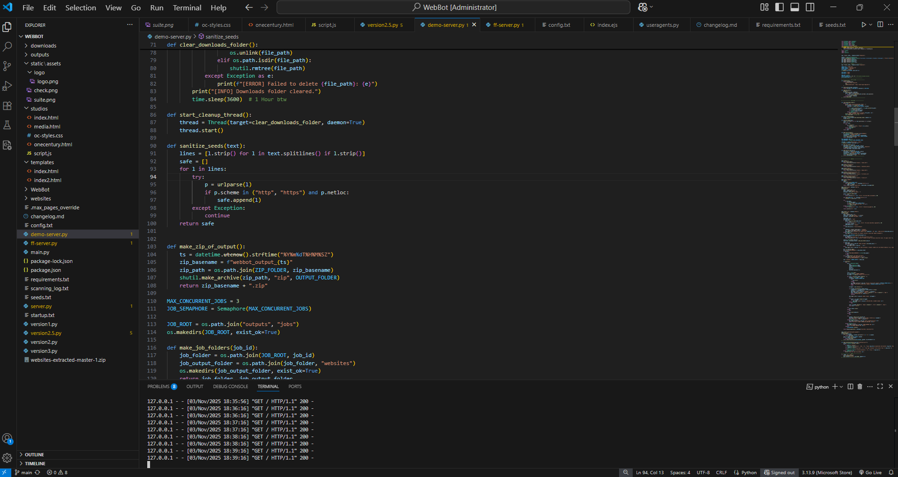Run the Python file with play button
Screen dimensions: 898x477
pos(863,25)
